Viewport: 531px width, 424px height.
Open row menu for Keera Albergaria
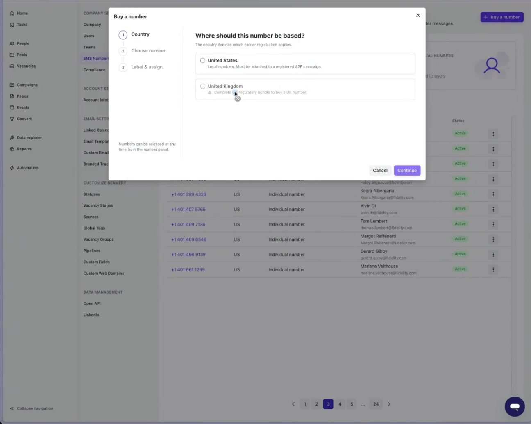493,194
